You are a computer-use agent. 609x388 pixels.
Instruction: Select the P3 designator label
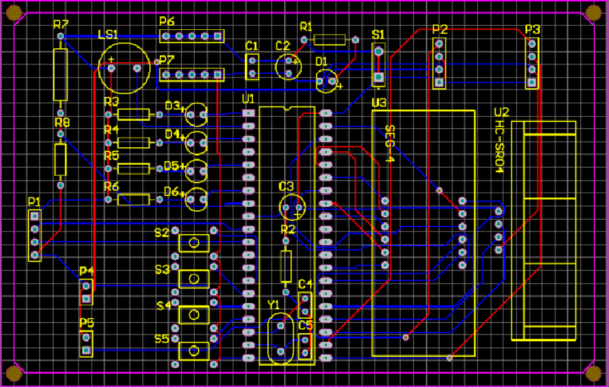pos(532,29)
